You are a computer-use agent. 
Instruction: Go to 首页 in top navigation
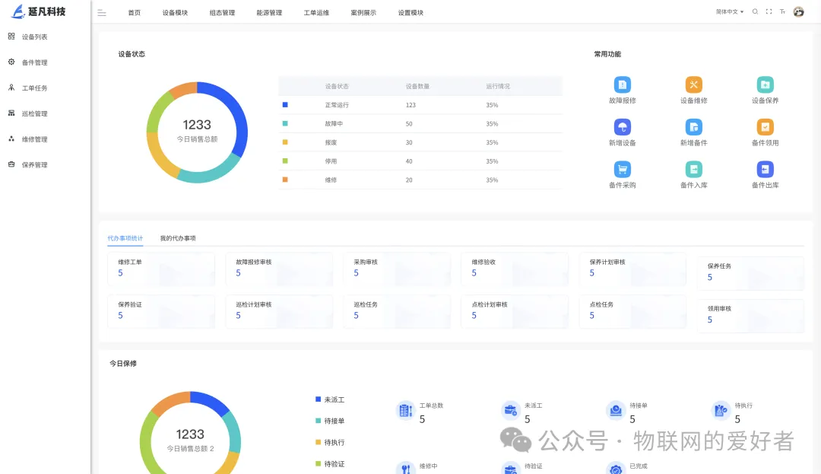pos(135,13)
